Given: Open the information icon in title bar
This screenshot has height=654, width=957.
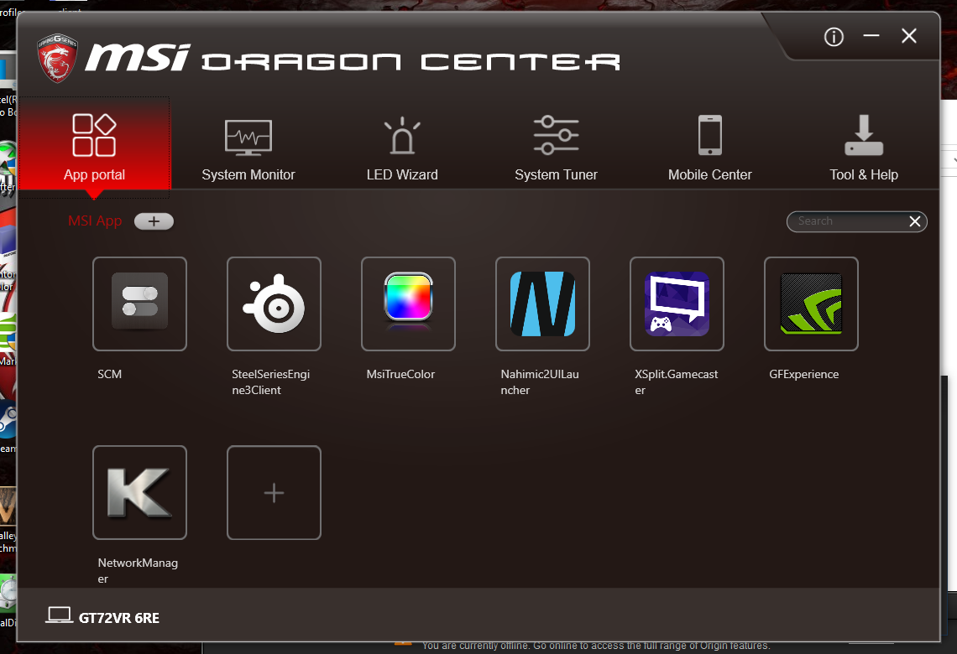Looking at the screenshot, I should pos(834,37).
